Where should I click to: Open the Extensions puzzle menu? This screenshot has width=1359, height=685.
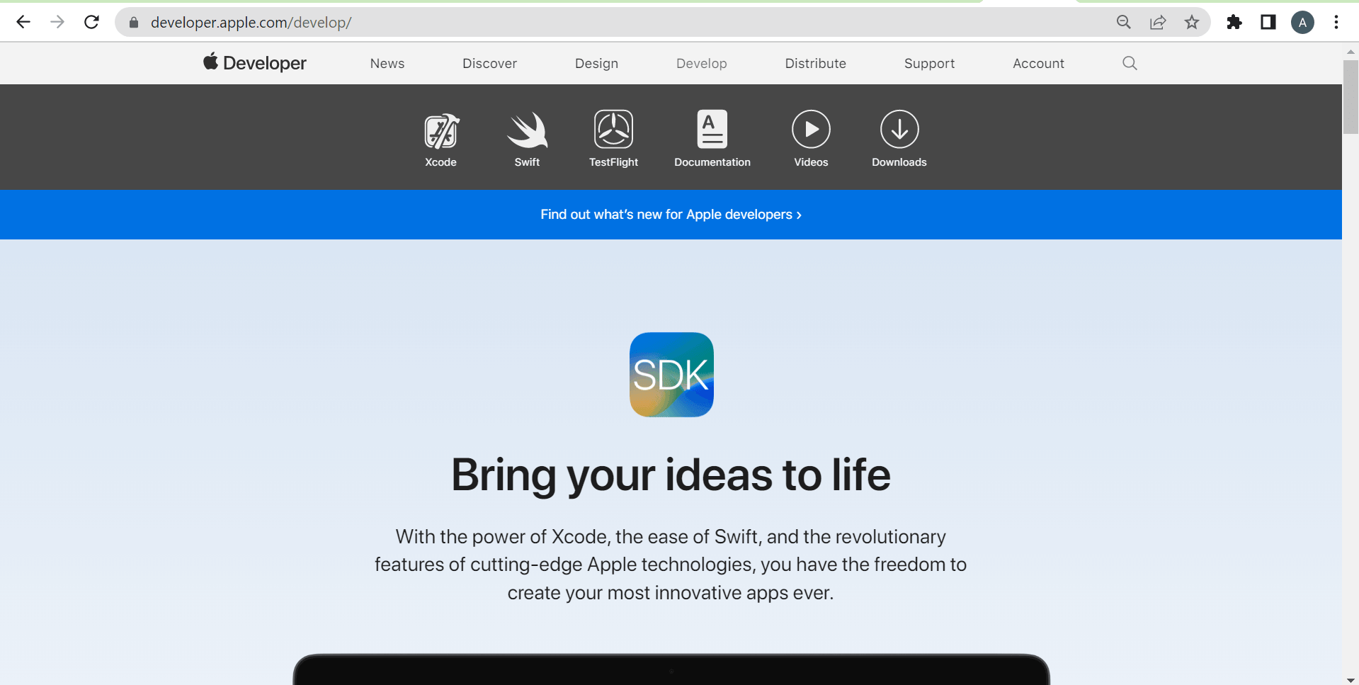tap(1234, 22)
